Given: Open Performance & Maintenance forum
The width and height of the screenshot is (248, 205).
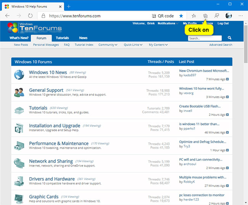Looking at the screenshot, I should pyautogui.click(x=59, y=143).
